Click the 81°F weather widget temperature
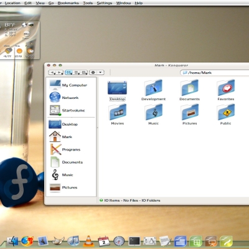 [10, 25]
